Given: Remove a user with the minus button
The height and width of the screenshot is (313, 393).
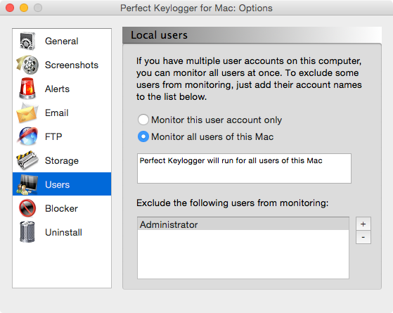Looking at the screenshot, I should click(x=363, y=237).
